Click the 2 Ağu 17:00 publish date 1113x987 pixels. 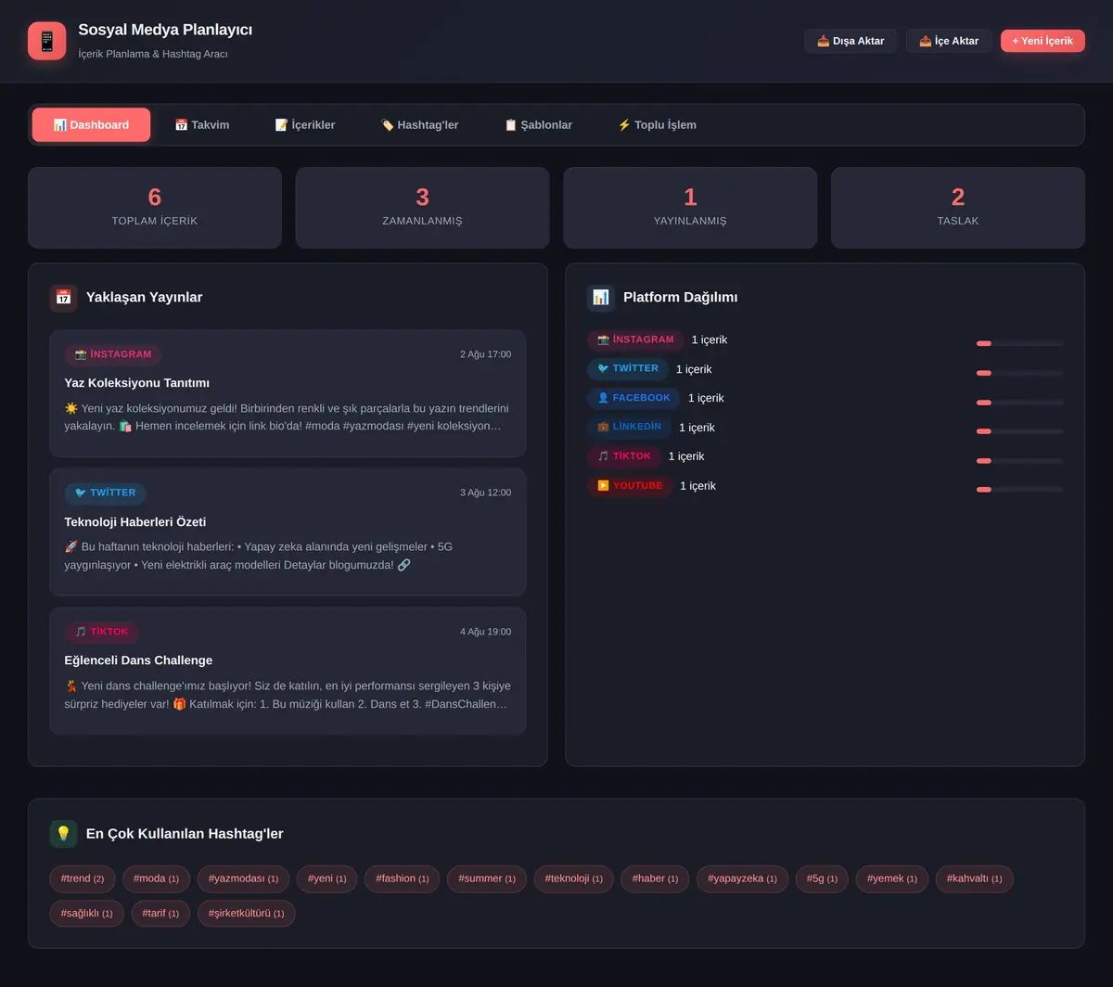pos(485,354)
